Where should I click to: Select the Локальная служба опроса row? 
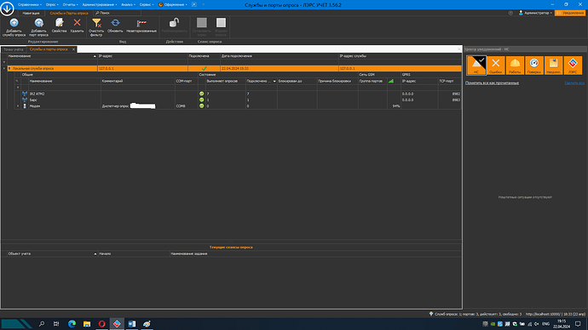click(234, 69)
